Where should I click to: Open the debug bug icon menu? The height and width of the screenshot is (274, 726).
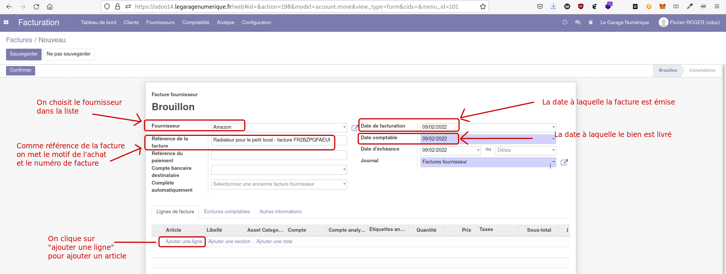[591, 23]
